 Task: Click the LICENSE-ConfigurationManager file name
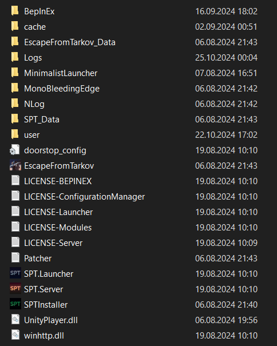coord(84,197)
